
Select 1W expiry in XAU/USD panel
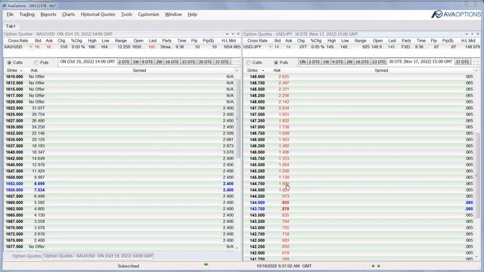(x=136, y=62)
